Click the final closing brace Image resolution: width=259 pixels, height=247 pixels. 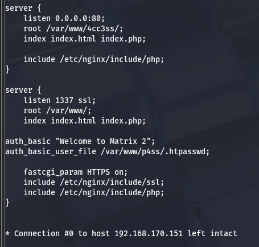[x=7, y=203]
